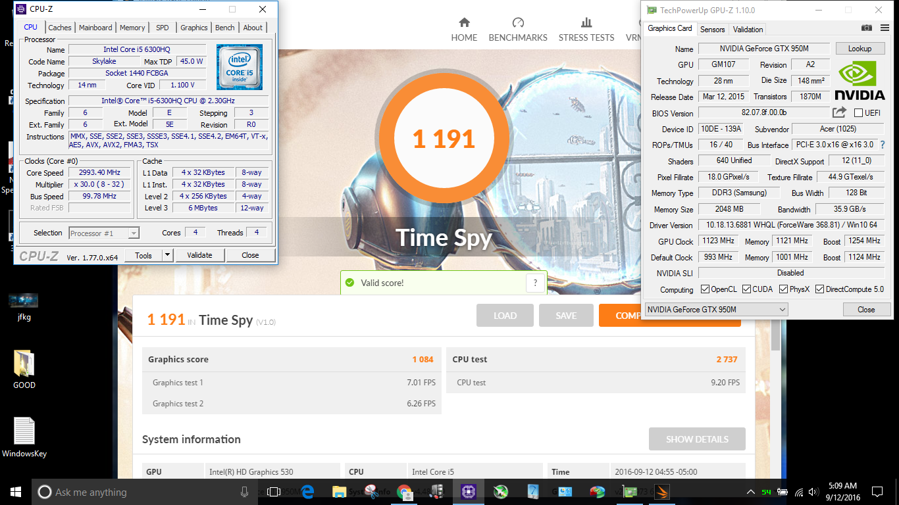The width and height of the screenshot is (899, 505).
Task: Switch to the orange 3DMark taskbar icon
Action: [661, 492]
